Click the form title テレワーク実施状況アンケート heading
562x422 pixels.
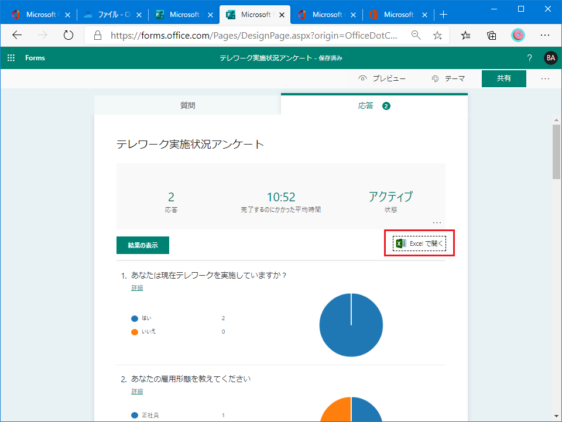pyautogui.click(x=190, y=144)
